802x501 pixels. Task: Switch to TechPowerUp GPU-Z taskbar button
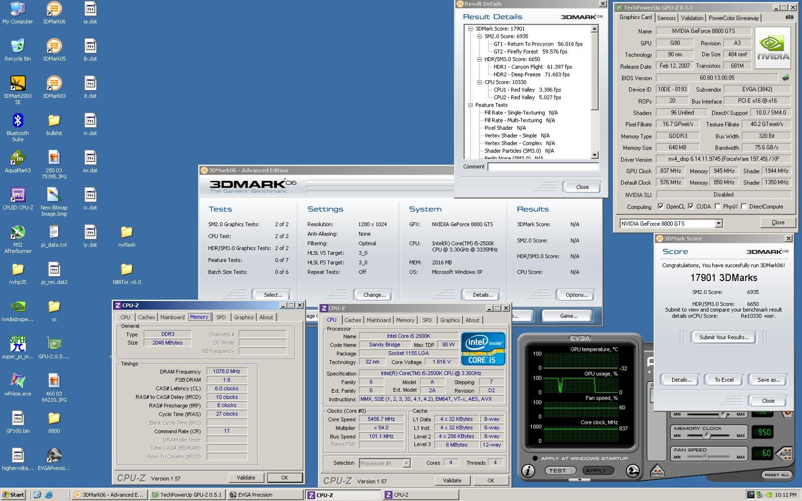pos(186,494)
